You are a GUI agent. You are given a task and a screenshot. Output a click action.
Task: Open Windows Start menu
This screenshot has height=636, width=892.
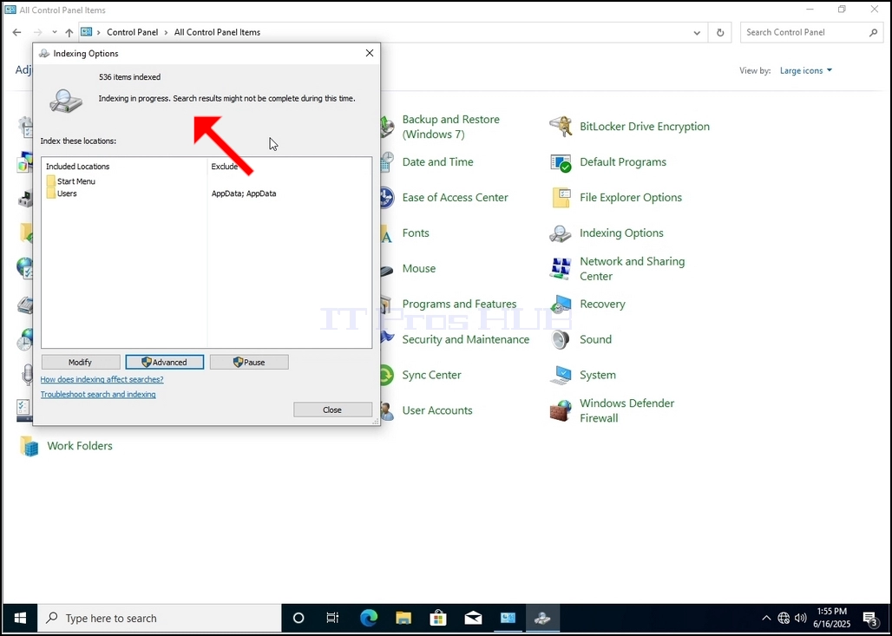pyautogui.click(x=20, y=618)
